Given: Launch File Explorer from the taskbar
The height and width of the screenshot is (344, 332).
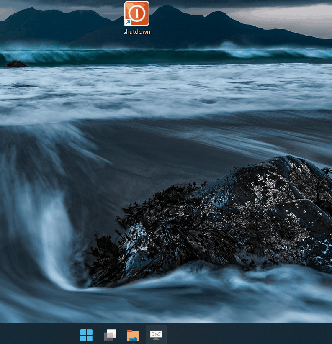Looking at the screenshot, I should (133, 335).
